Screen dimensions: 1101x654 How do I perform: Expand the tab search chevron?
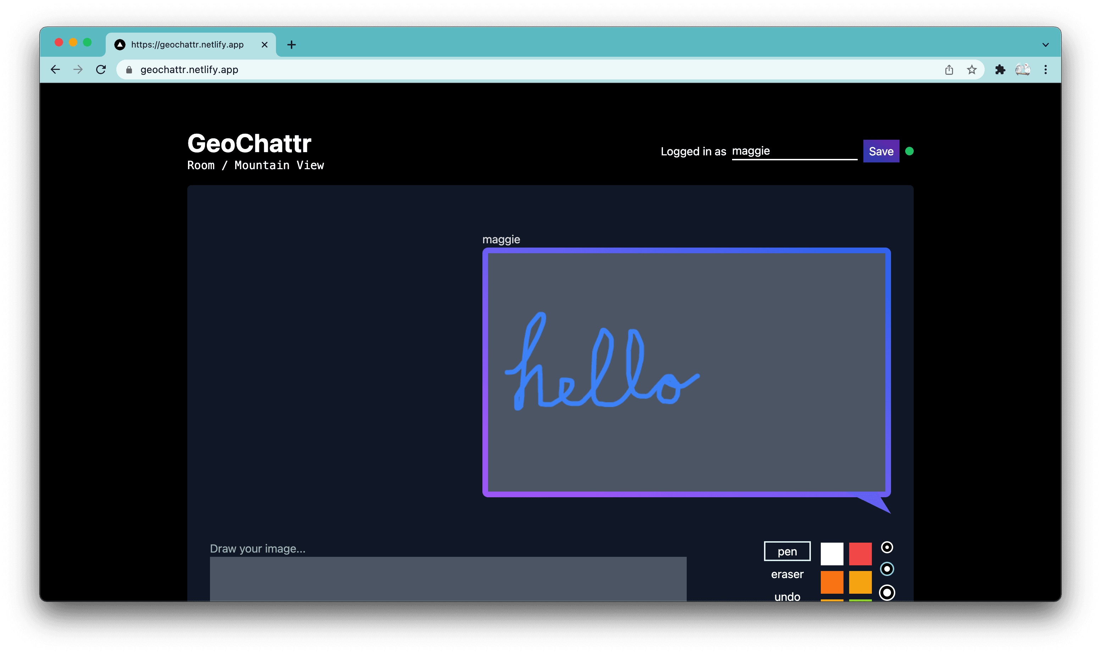pyautogui.click(x=1045, y=45)
